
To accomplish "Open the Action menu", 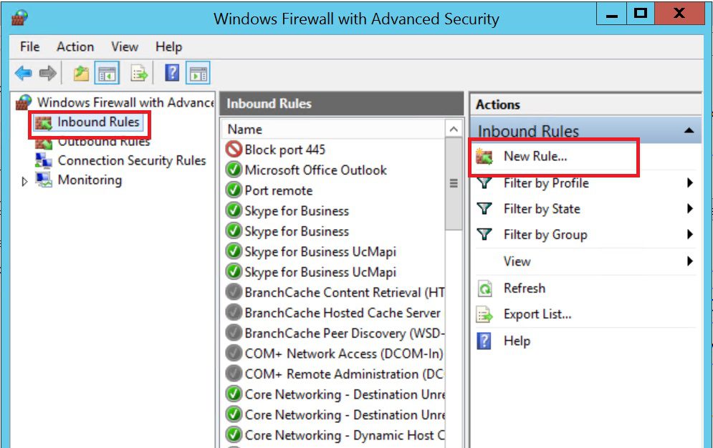I will 75,47.
